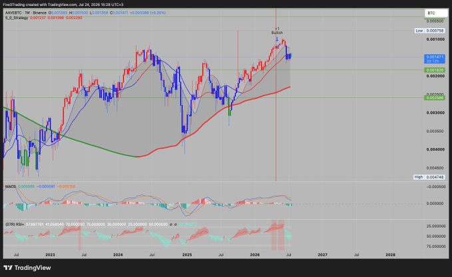
Task: Open the AAVEBTC 1W Binance symbol legend
Action: pyautogui.click(x=26, y=13)
